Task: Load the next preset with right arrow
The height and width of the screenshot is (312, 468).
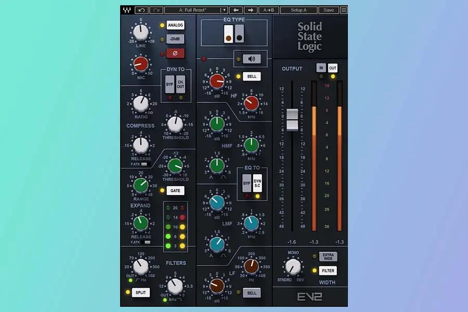Action: tap(251, 10)
